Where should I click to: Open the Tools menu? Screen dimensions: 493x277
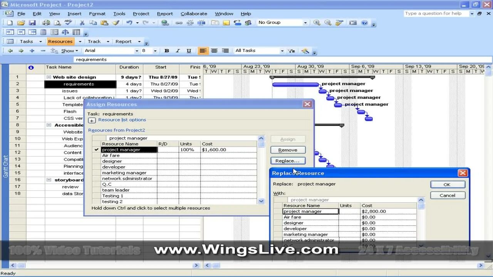[x=119, y=13]
